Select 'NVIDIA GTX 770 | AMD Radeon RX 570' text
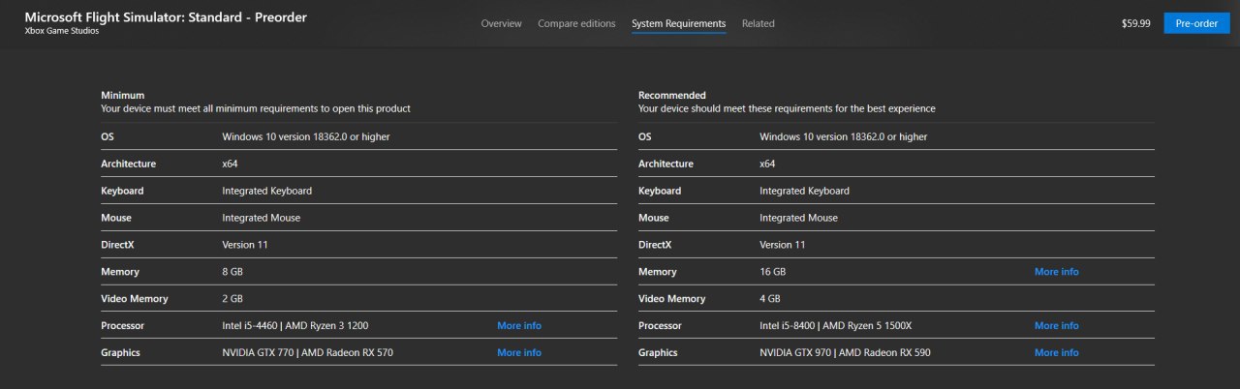The height and width of the screenshot is (389, 1240). tap(307, 353)
